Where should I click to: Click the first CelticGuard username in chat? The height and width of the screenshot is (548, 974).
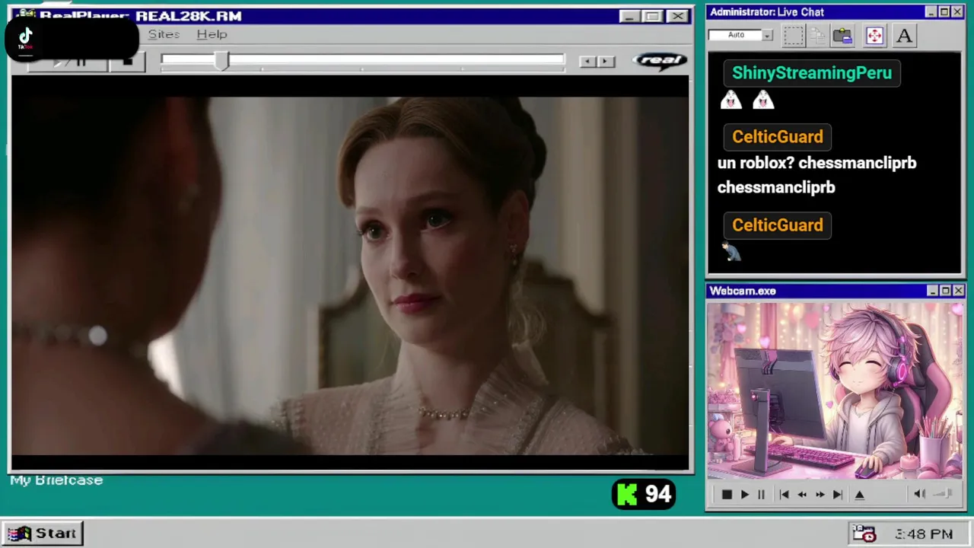(x=777, y=137)
